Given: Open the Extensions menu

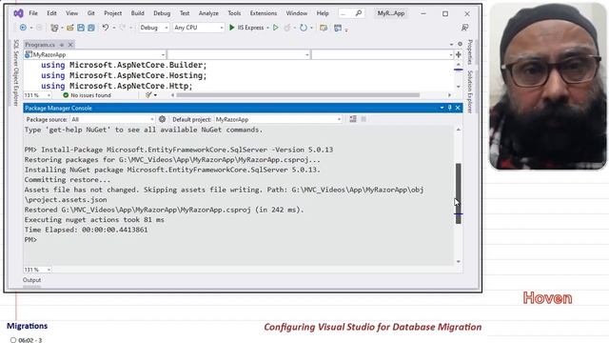Looking at the screenshot, I should point(264,13).
